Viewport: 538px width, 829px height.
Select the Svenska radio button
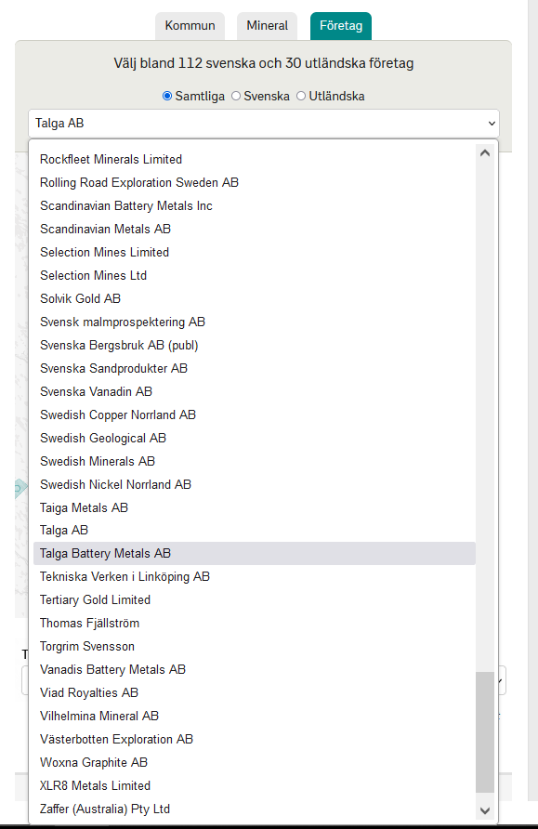coord(236,97)
